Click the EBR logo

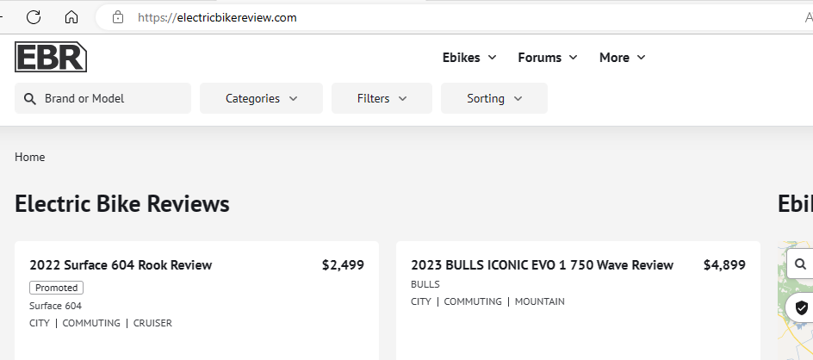tap(51, 57)
